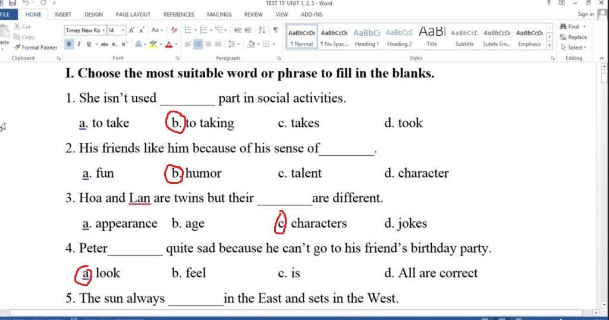The width and height of the screenshot is (609, 320).
Task: Toggle italic formatting
Action: coord(79,44)
